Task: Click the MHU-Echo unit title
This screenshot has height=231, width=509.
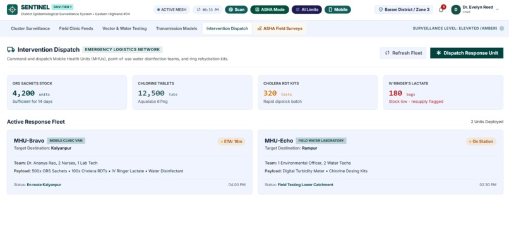Action: click(279, 141)
